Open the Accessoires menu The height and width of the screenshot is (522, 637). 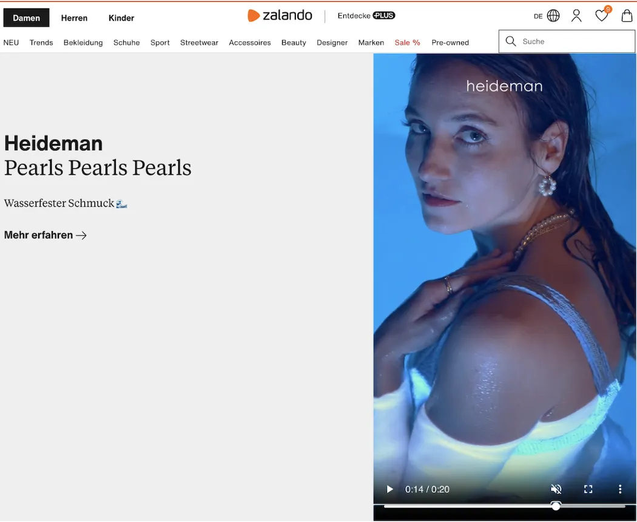click(x=250, y=42)
